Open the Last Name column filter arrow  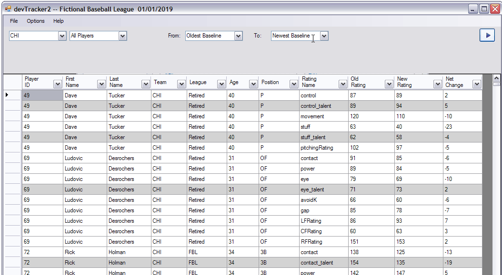[146, 84]
